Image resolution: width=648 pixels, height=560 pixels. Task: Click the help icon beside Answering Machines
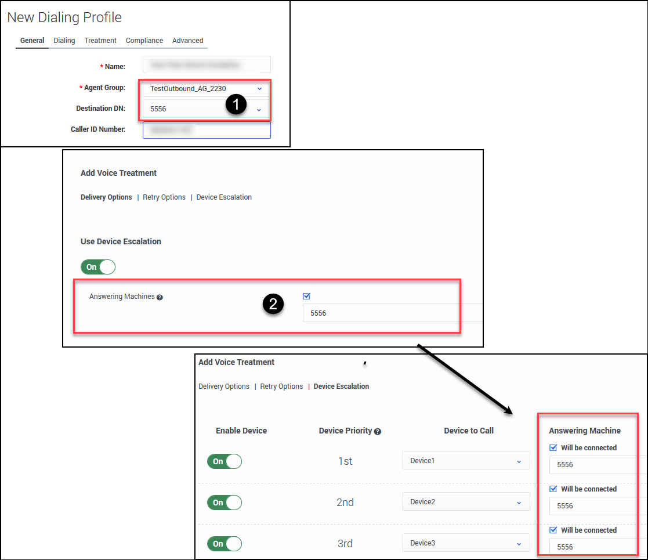pyautogui.click(x=160, y=297)
